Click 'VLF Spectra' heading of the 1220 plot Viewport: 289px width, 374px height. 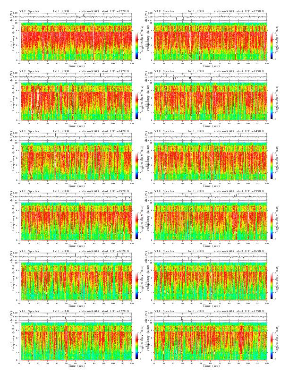29,11
